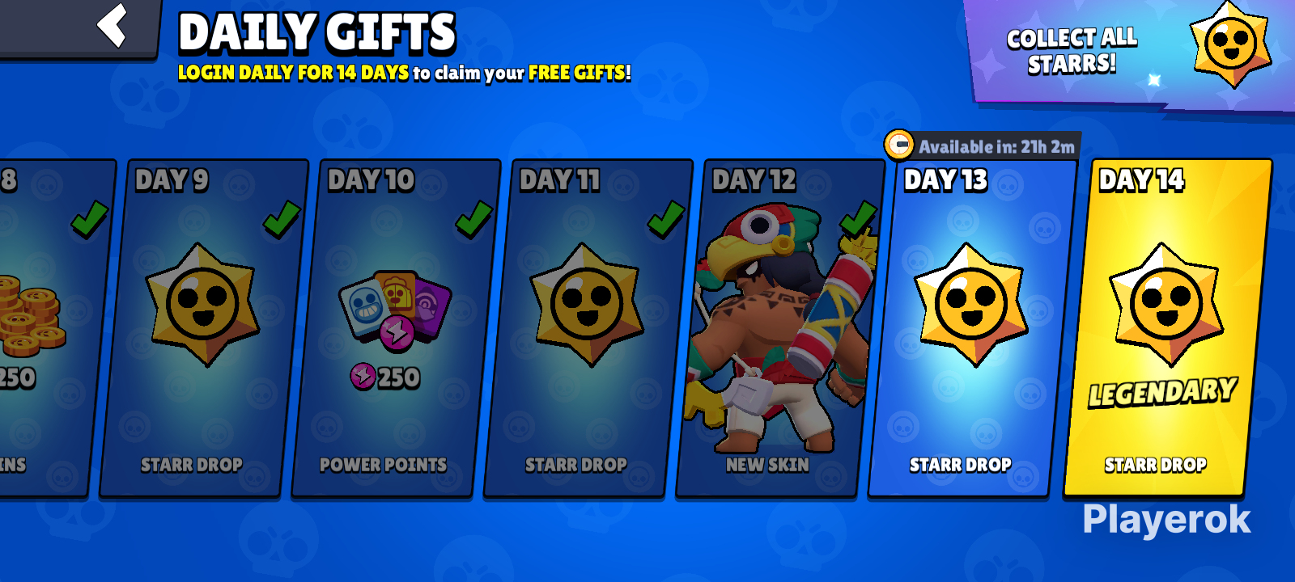Click the Day 9 green checkmark
Viewport: 1295px width, 582px height.
coord(282,219)
